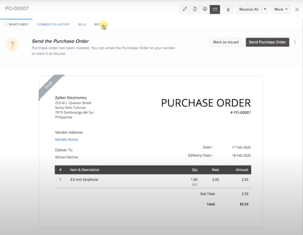
Task: Click the pencil edit icon
Action: [x=185, y=9]
